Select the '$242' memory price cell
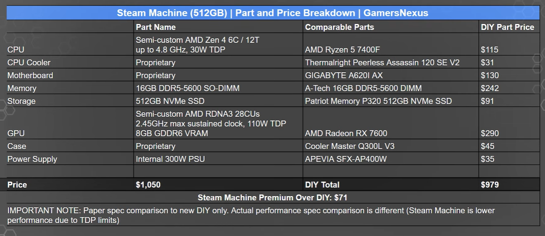This screenshot has height=236, width=545. [490, 88]
